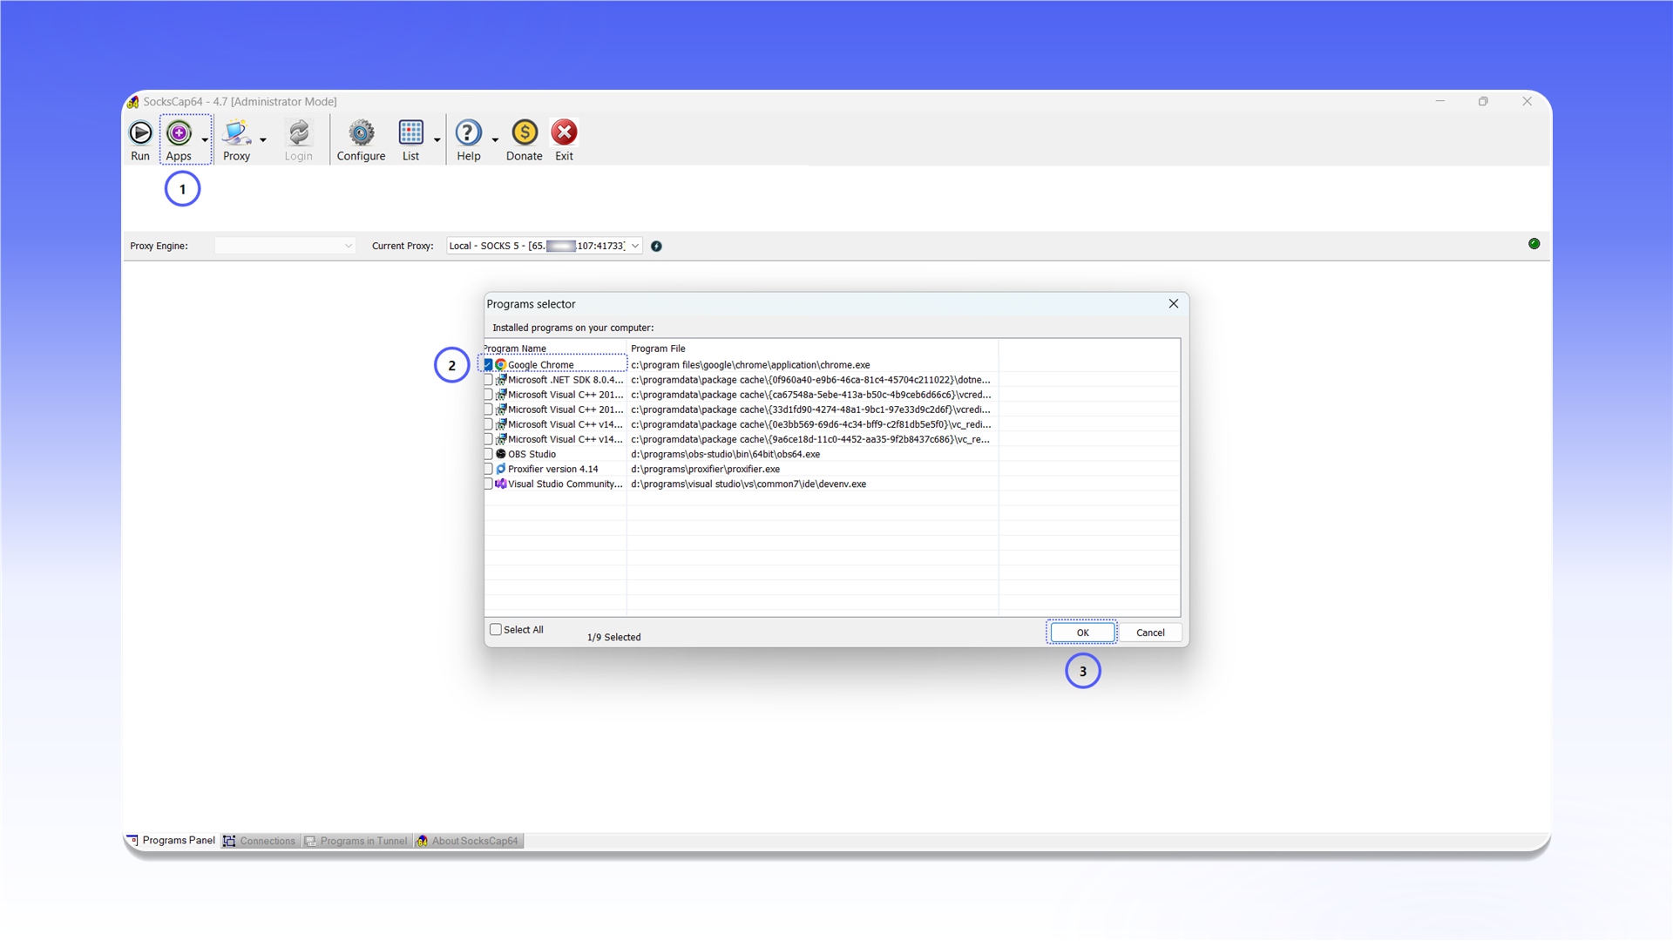This screenshot has height=941, width=1673.
Task: Open the Current Proxy combo box
Action: click(545, 246)
